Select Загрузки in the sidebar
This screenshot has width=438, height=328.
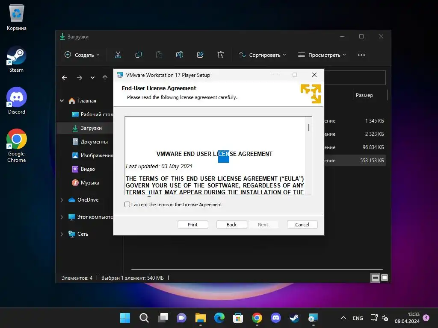(x=85, y=128)
